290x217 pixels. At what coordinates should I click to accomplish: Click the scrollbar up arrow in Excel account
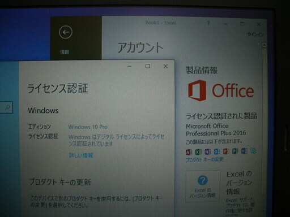click(264, 45)
